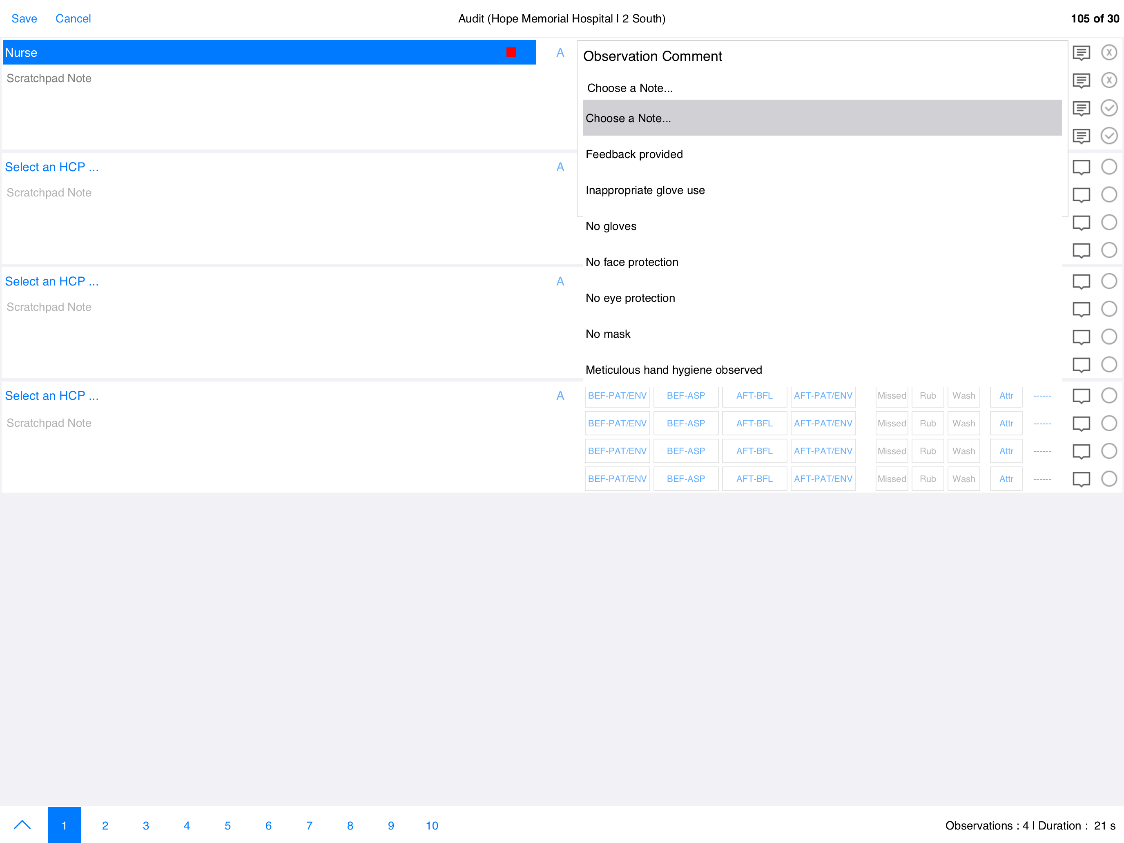Image resolution: width=1124 pixels, height=843 pixels.
Task: Go to page 7
Action: [310, 825]
